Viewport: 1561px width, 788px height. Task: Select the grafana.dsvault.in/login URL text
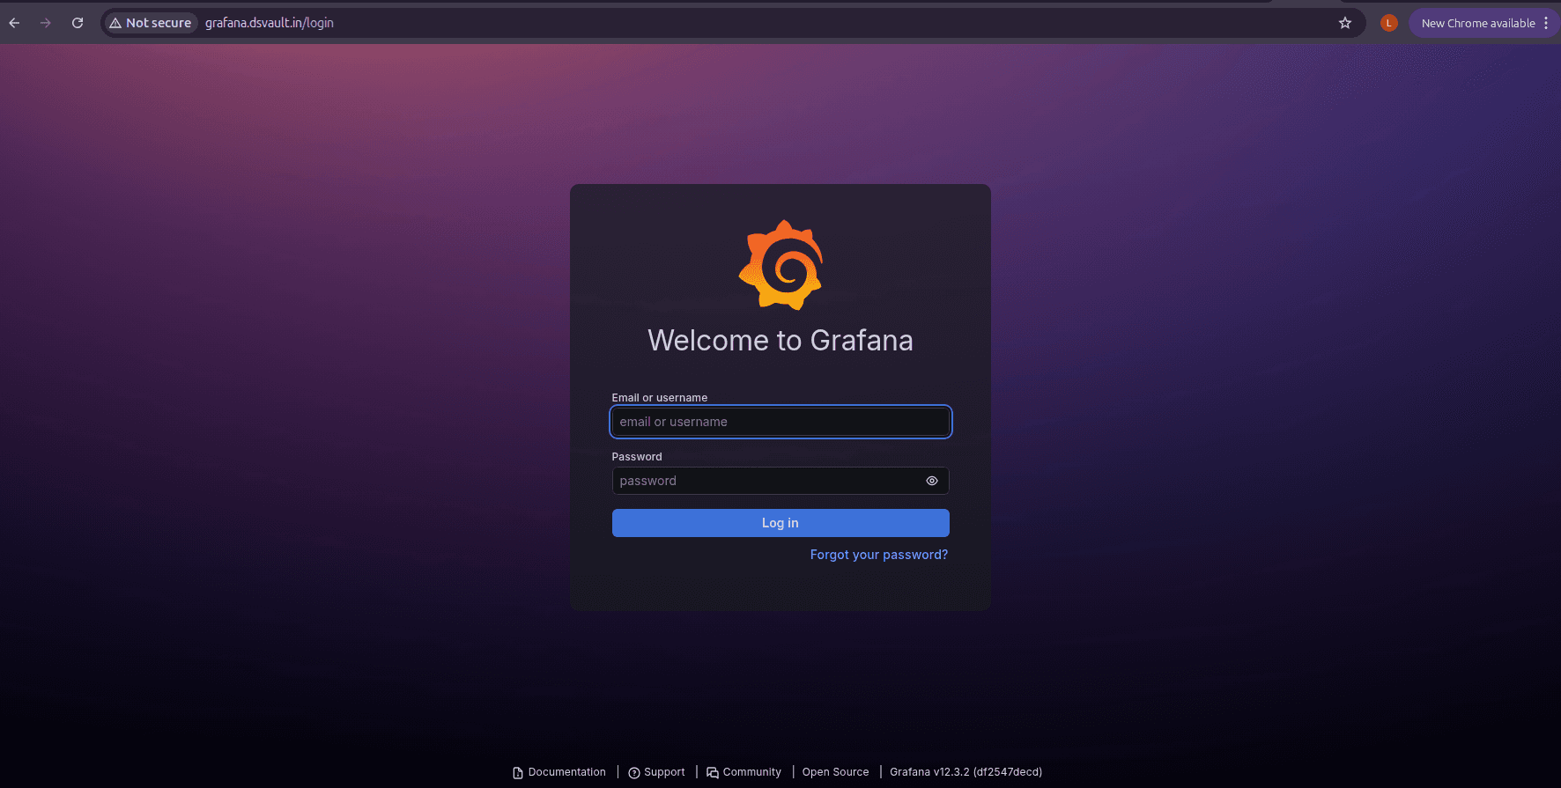[270, 23]
